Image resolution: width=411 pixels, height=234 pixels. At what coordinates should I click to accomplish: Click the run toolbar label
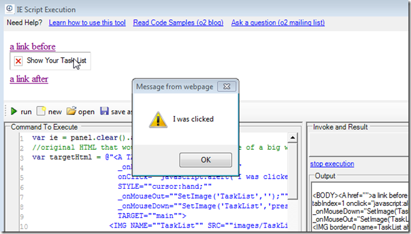[26, 112]
